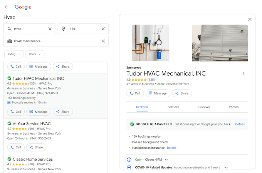Switch to the Services tab
262x173 pixels.
[173, 107]
